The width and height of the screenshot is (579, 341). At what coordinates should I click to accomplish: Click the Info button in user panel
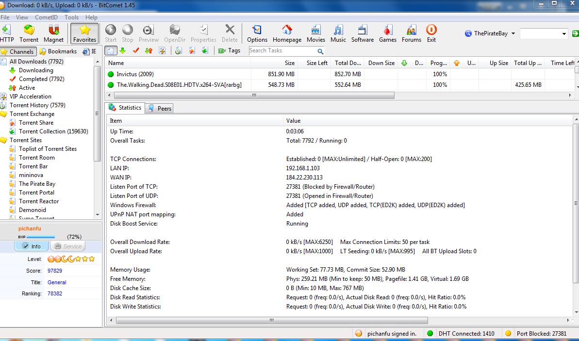pyautogui.click(x=32, y=246)
